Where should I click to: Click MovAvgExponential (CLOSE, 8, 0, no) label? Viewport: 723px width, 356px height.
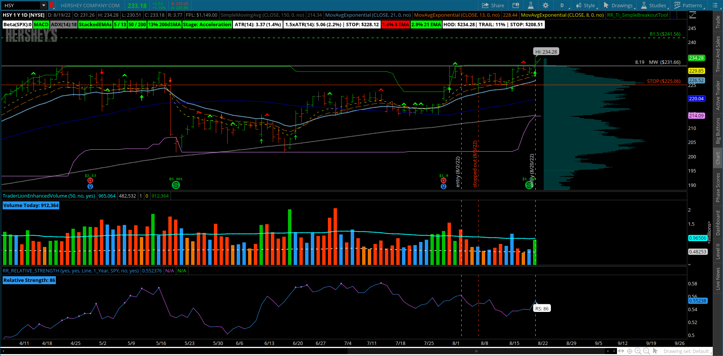(562, 15)
